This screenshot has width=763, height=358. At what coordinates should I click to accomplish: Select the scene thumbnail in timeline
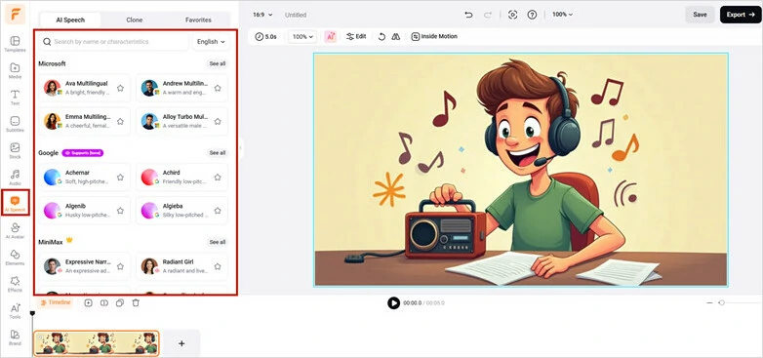(97, 343)
